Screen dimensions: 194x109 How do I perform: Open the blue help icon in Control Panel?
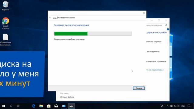tap(168, 29)
